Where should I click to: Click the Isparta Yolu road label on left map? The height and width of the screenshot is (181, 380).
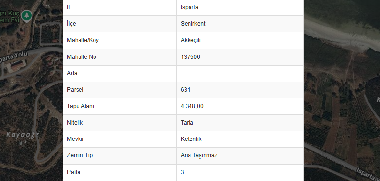click(x=14, y=57)
